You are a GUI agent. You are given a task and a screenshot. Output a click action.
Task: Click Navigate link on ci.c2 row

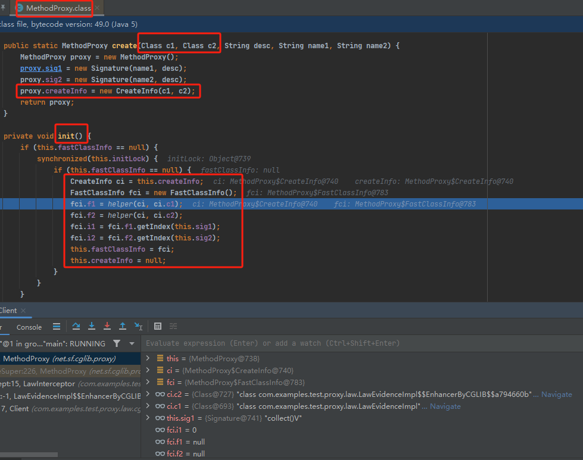pos(557,395)
